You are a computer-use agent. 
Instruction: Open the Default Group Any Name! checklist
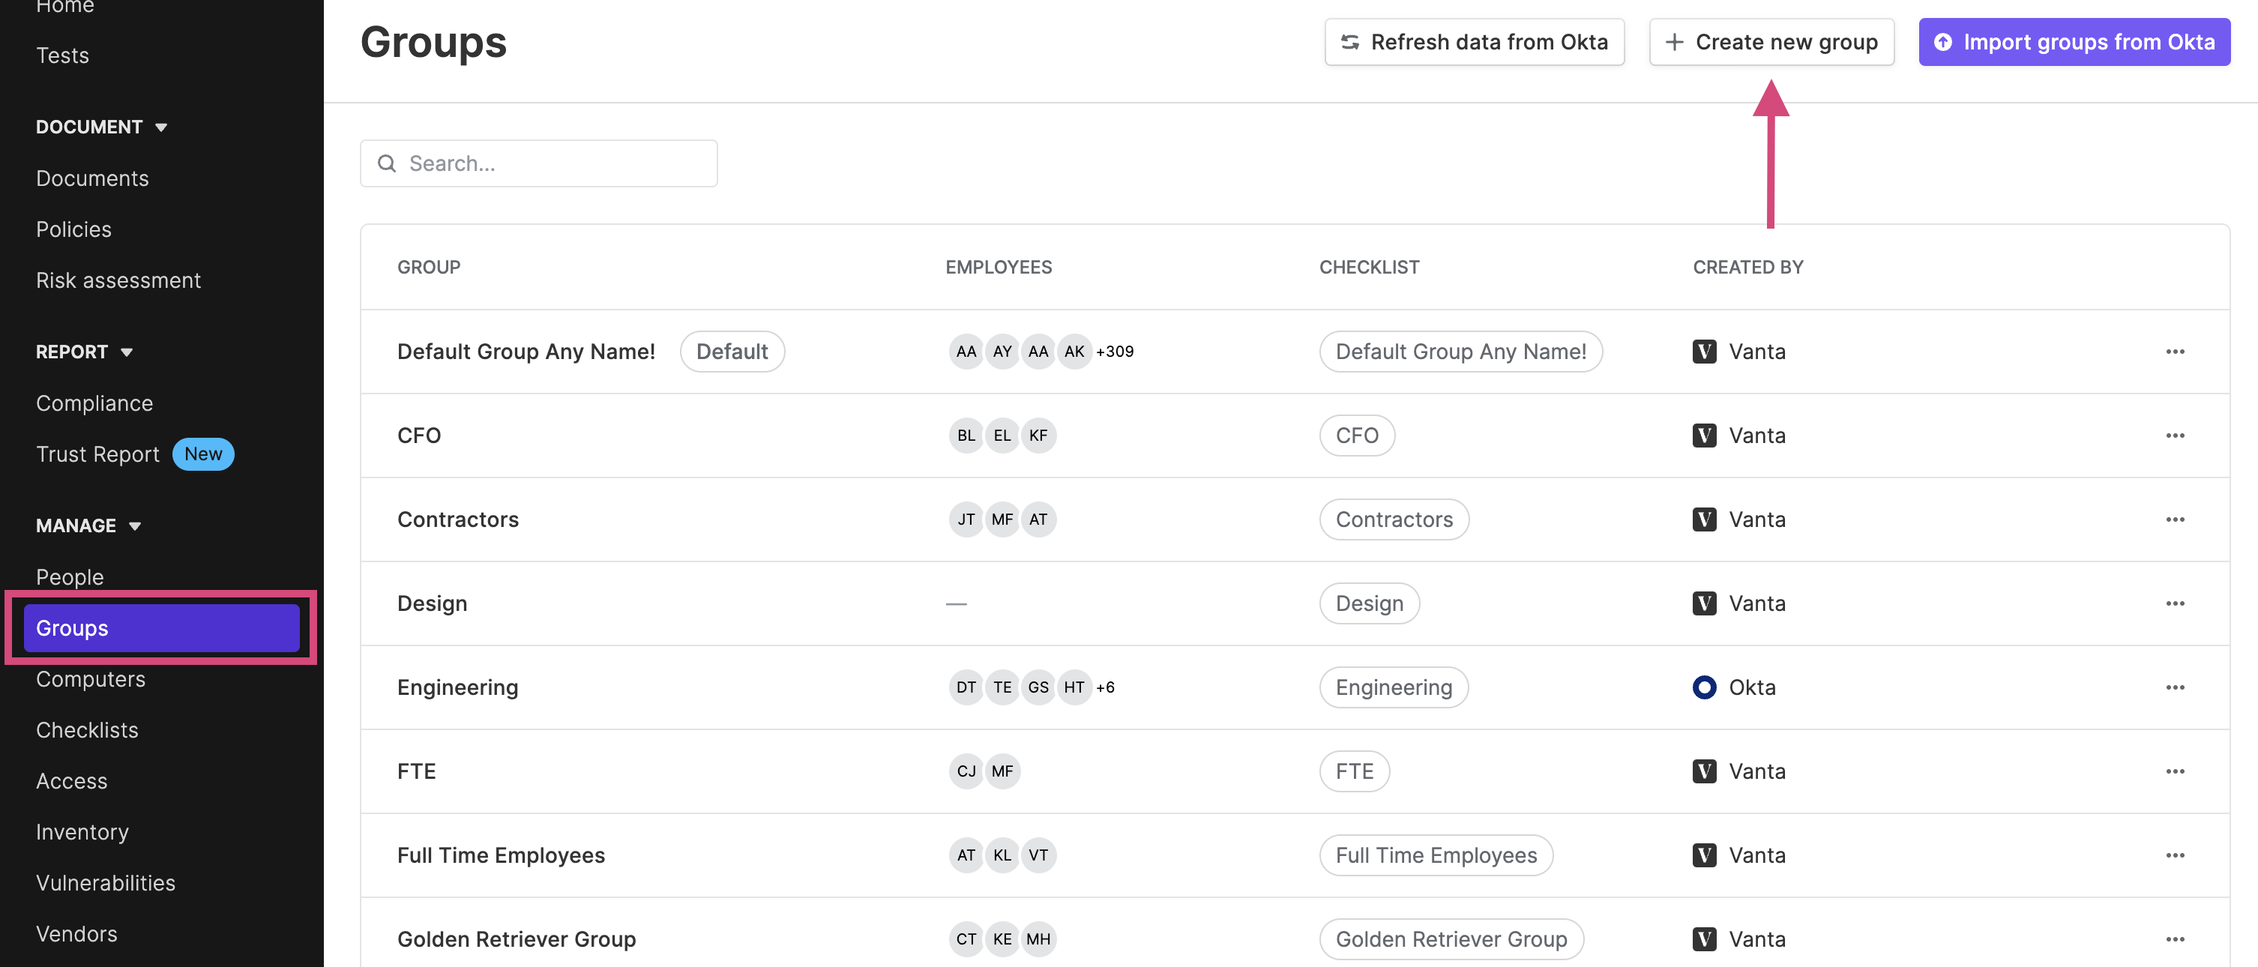tap(1460, 352)
